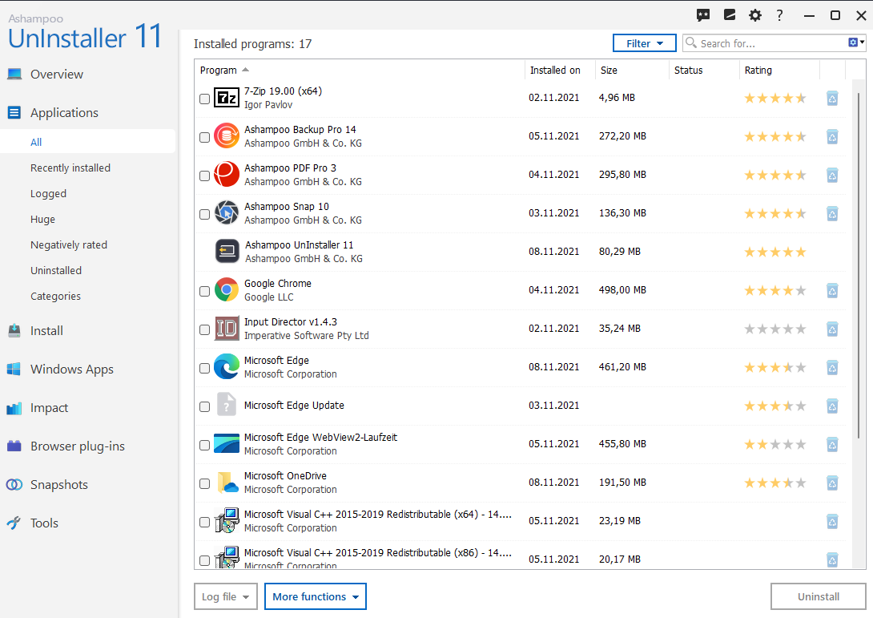Select the Ashampoo PDF Pro 3 checkbox

pos(204,176)
